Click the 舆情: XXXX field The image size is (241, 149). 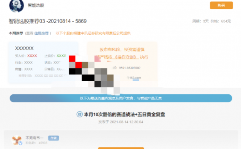click(24, 69)
